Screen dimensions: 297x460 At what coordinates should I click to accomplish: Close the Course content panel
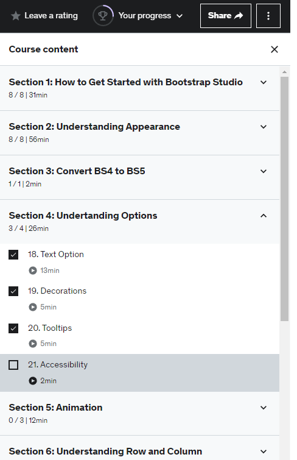tap(274, 49)
